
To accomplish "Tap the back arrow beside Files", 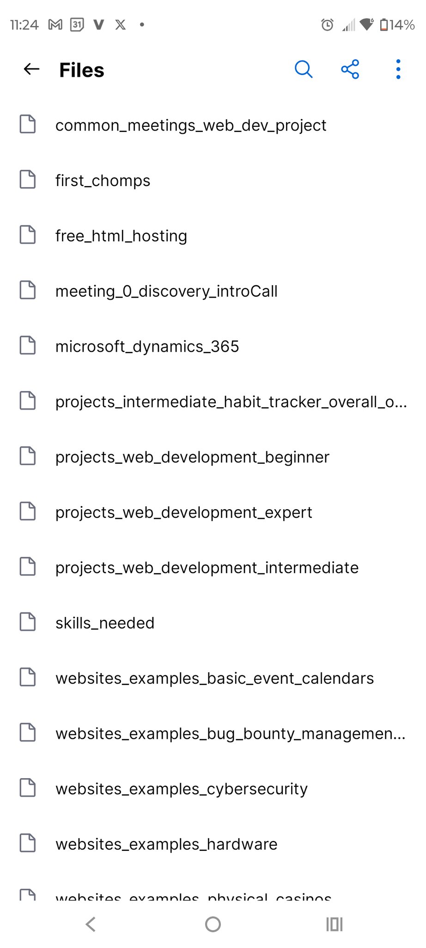I will coord(31,69).
